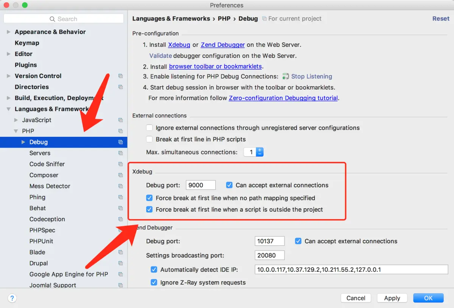Expand the Debug node arrow
The width and height of the screenshot is (454, 308).
point(23,142)
